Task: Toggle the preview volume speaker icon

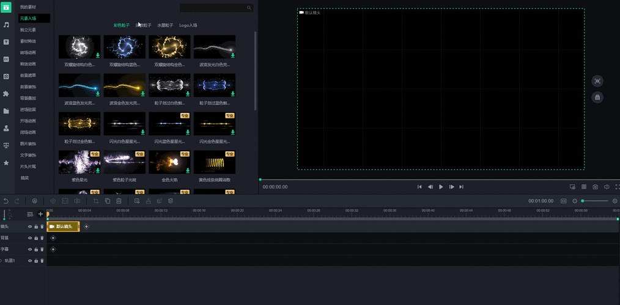Action: tap(607, 187)
